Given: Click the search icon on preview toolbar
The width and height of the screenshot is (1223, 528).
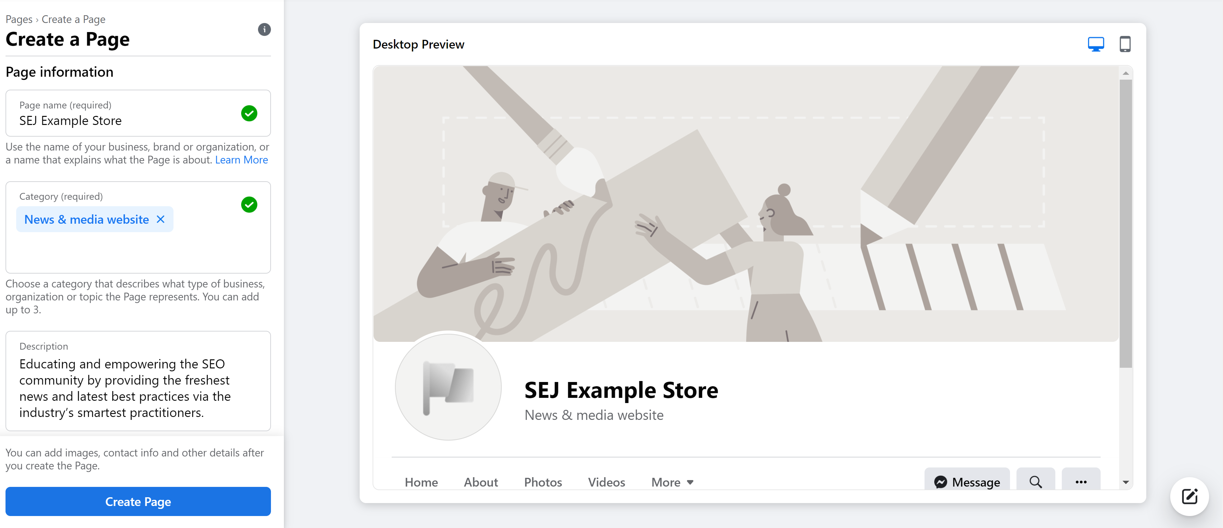Looking at the screenshot, I should coord(1036,481).
